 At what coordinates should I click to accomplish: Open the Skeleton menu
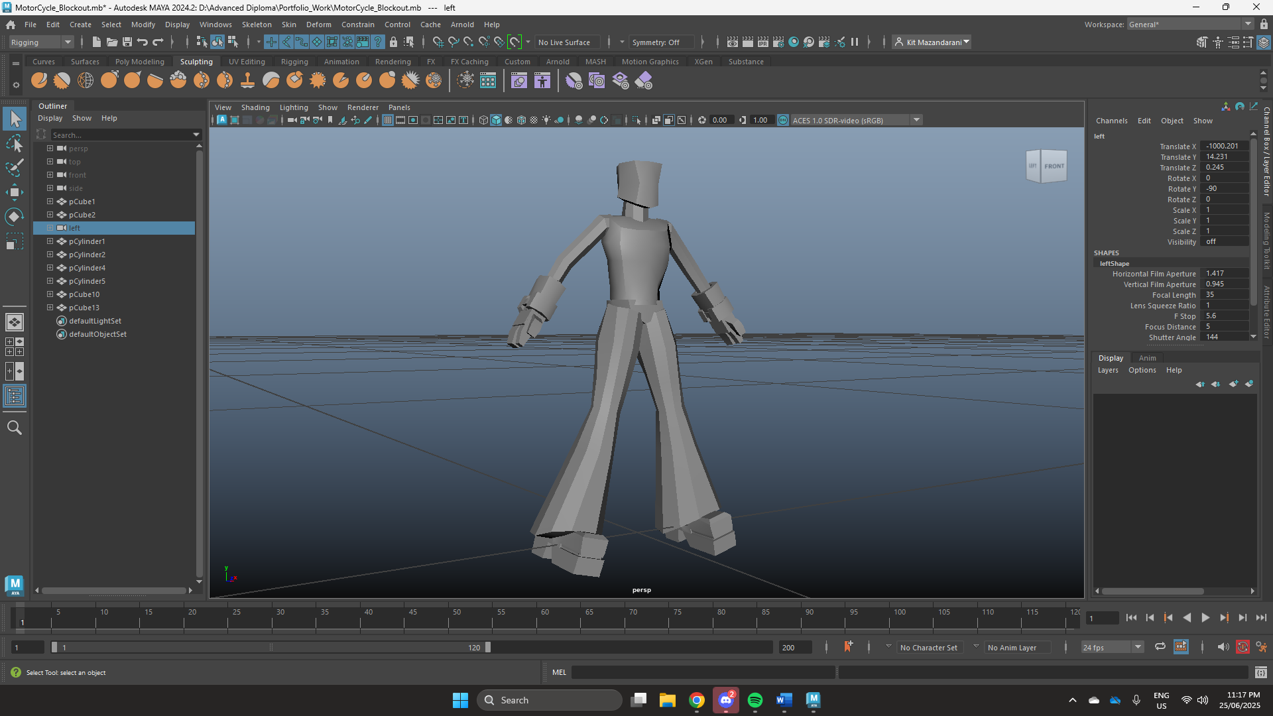click(256, 25)
